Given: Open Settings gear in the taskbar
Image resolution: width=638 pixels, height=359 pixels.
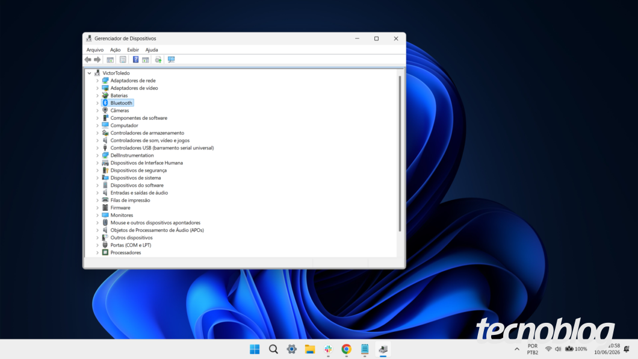Looking at the screenshot, I should point(292,349).
